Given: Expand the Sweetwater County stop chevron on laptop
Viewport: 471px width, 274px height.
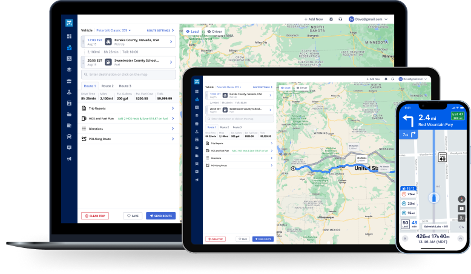Looking at the screenshot, I should [x=171, y=62].
